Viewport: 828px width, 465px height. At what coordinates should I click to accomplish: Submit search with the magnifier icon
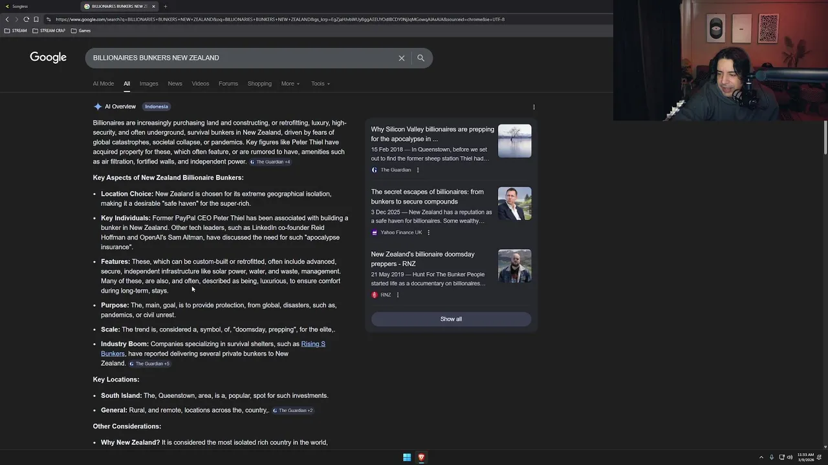(x=420, y=58)
